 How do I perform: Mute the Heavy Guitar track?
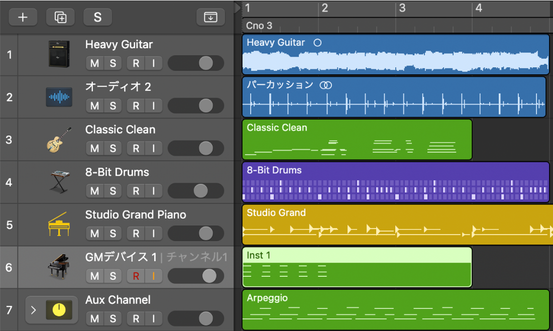95,63
